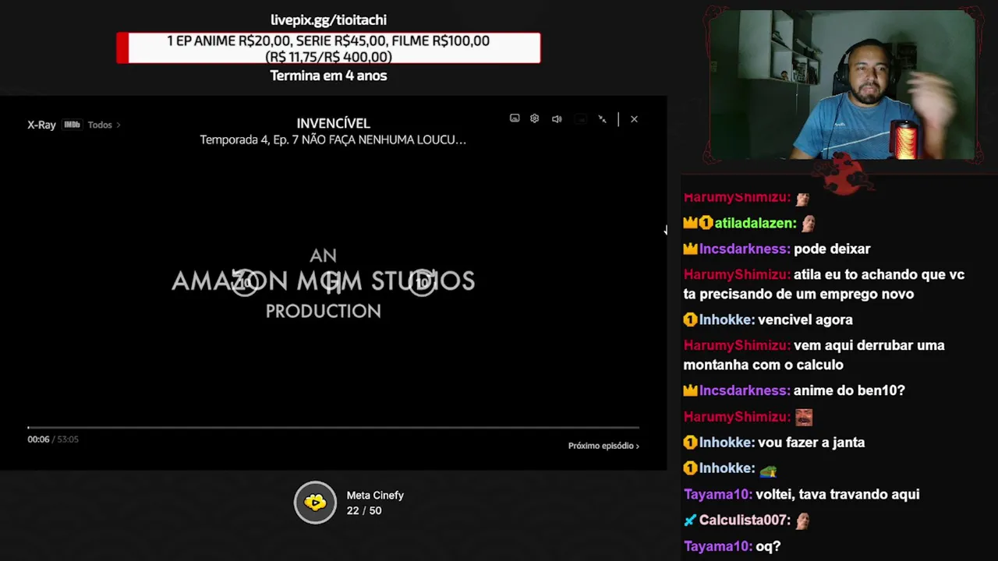Image resolution: width=998 pixels, height=561 pixels.
Task: Open the X-Ray panel
Action: 41,125
